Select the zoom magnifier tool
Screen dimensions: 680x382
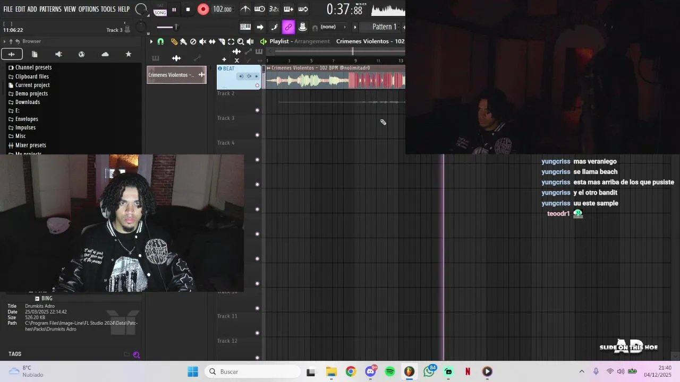coord(241,41)
